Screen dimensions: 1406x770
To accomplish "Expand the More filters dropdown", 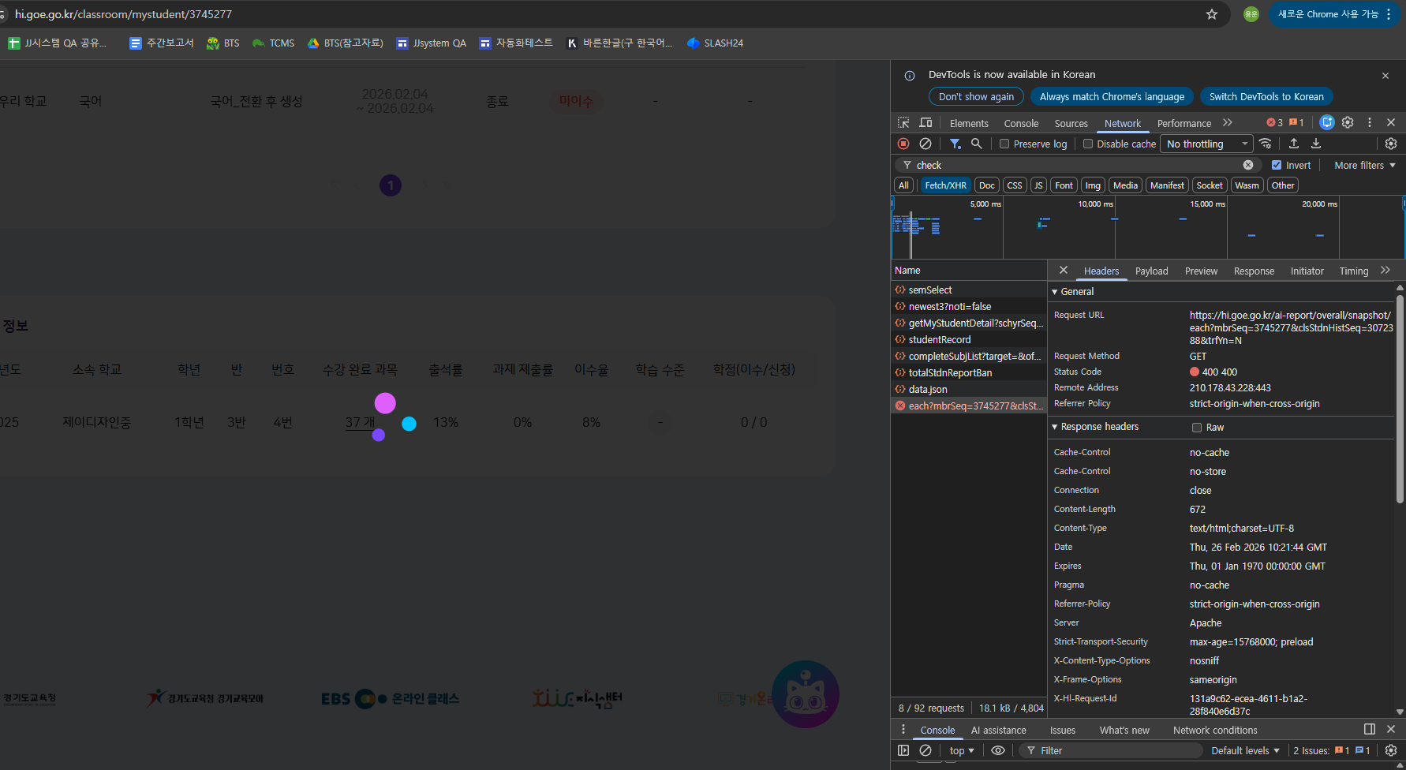I will coord(1364,165).
